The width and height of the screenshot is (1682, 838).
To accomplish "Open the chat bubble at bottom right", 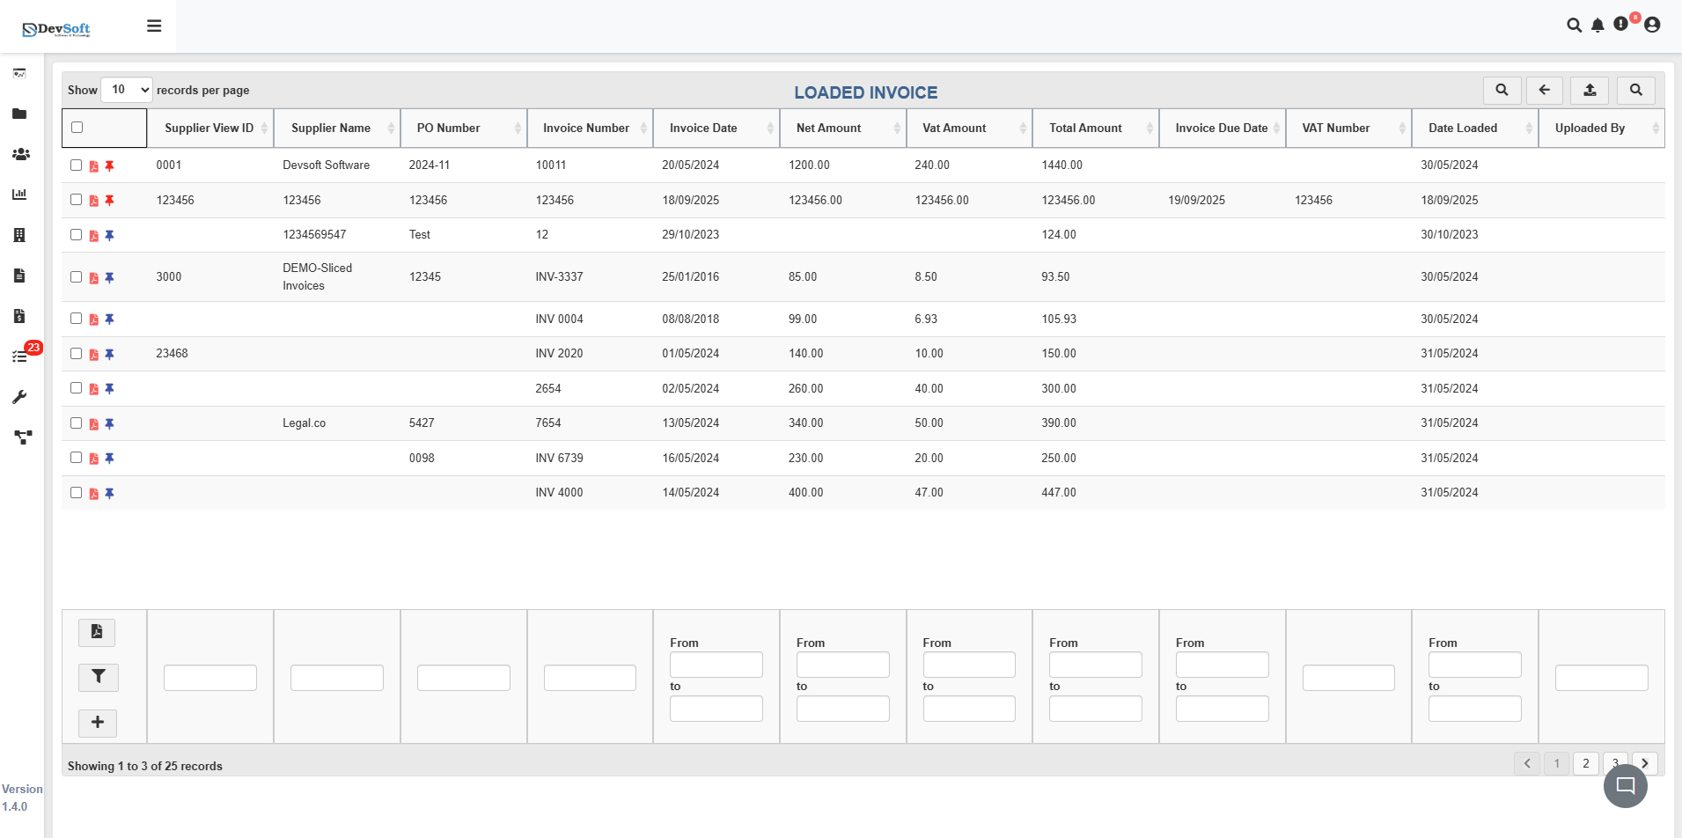I will click(1624, 785).
